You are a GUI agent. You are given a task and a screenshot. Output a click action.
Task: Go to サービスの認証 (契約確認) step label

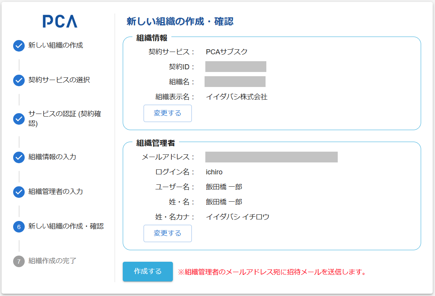pos(64,119)
